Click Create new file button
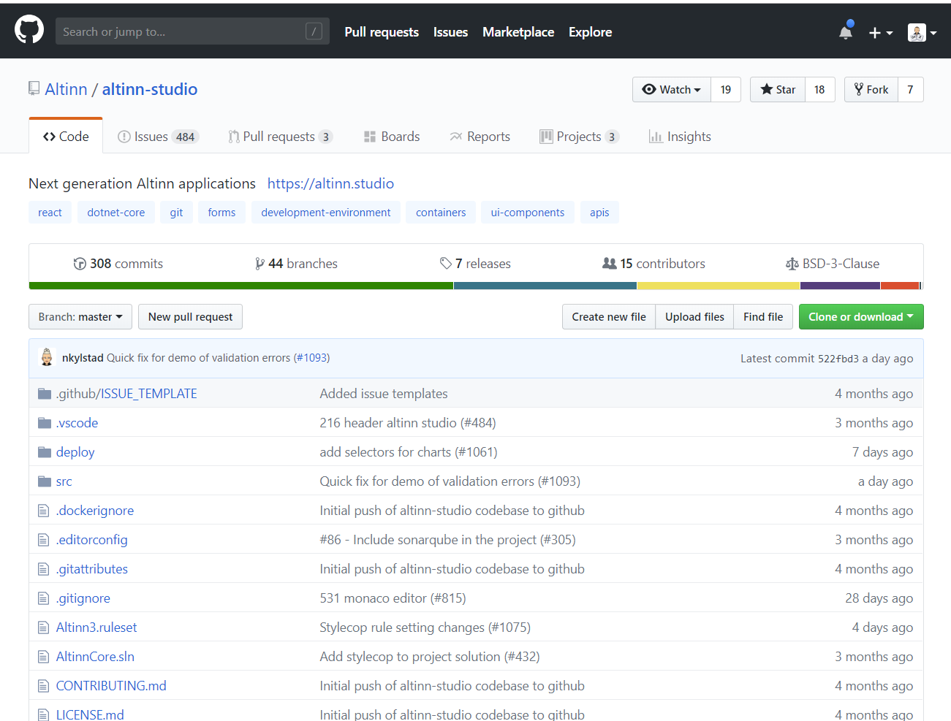 click(x=609, y=317)
